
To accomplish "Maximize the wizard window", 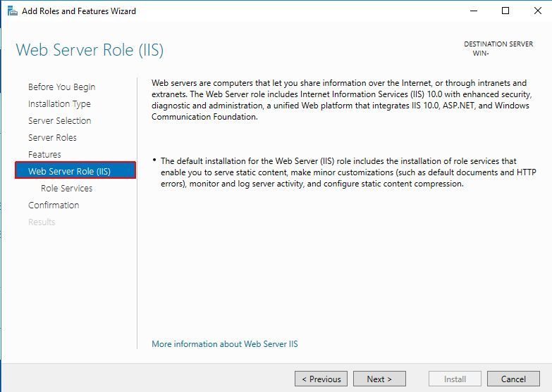I will point(505,11).
